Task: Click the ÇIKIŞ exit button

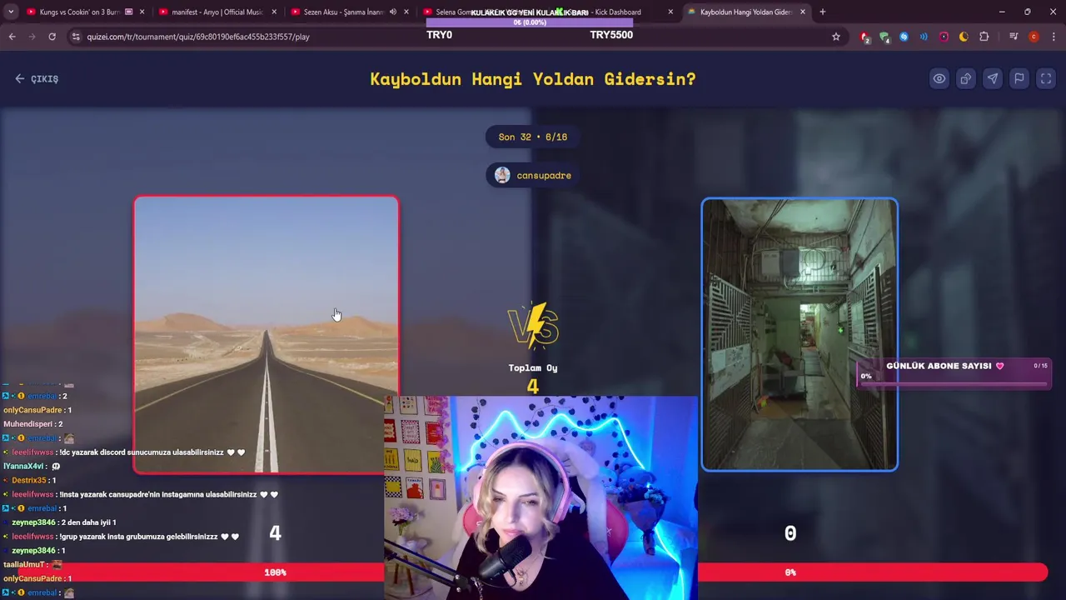Action: click(37, 78)
